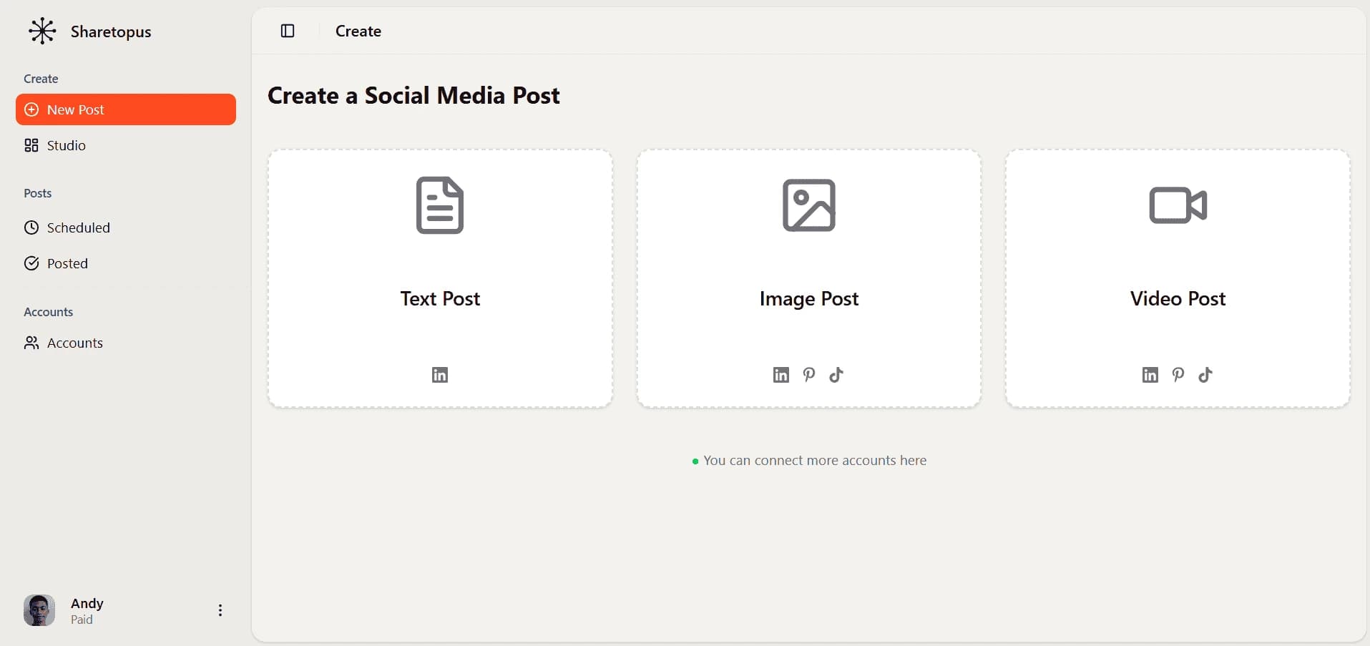Image resolution: width=1370 pixels, height=646 pixels.
Task: Open the Accounts page link
Action: 126,343
